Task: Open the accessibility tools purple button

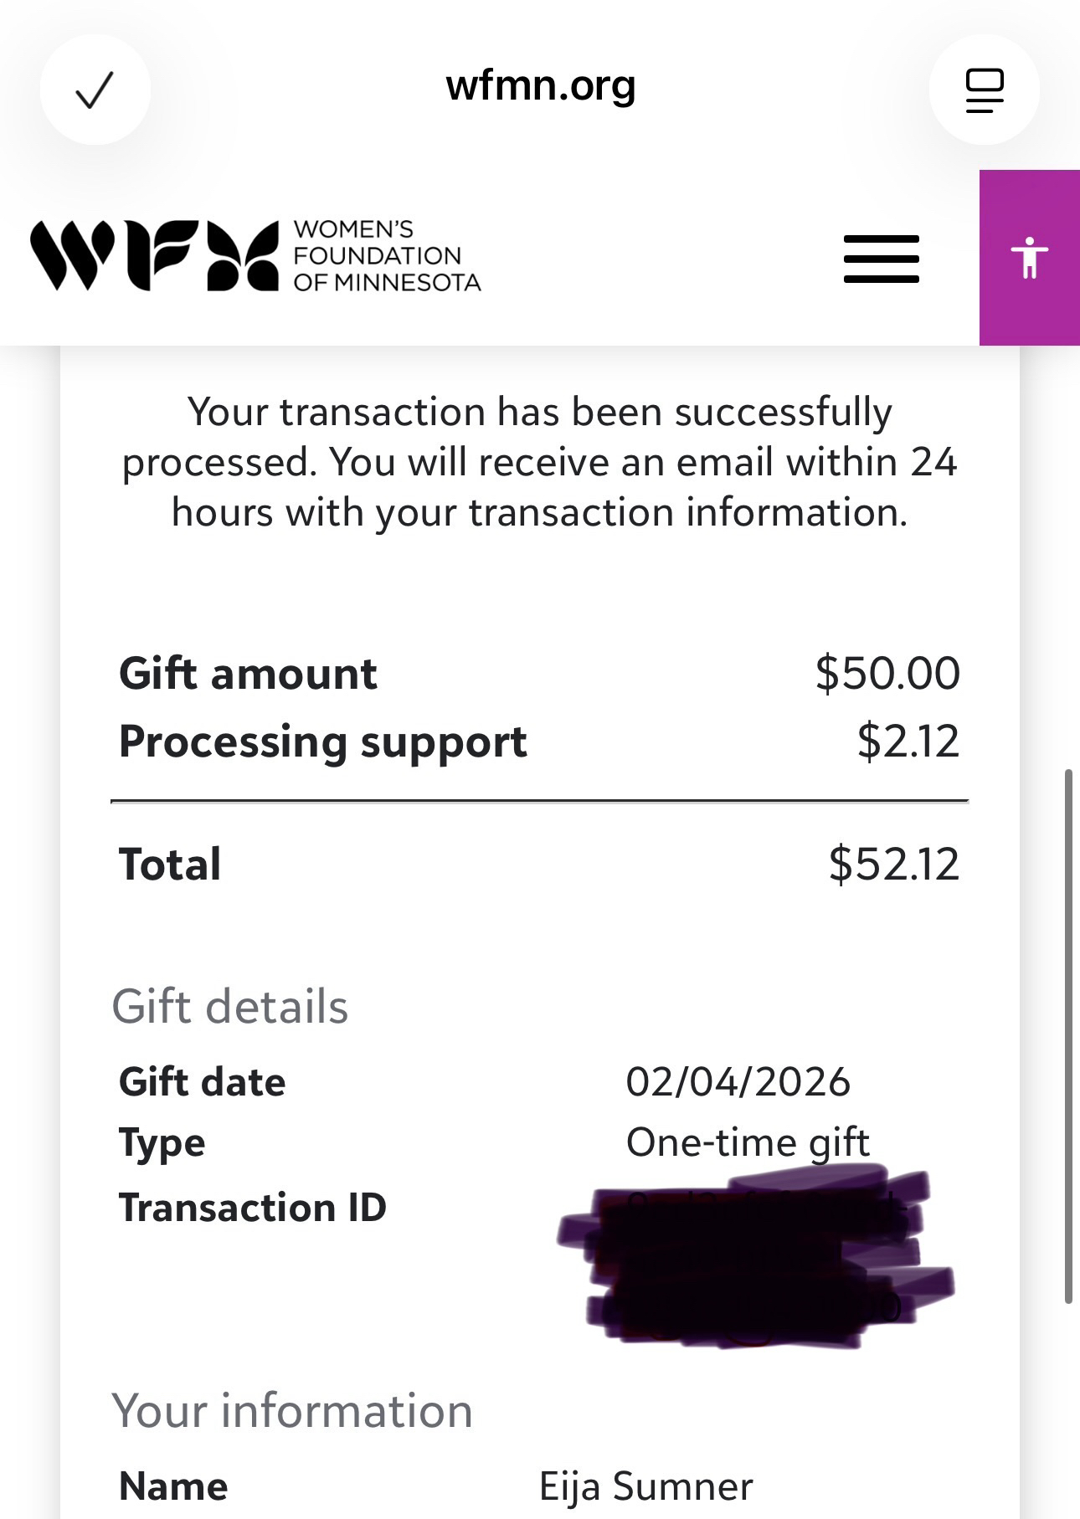Action: click(x=1029, y=258)
